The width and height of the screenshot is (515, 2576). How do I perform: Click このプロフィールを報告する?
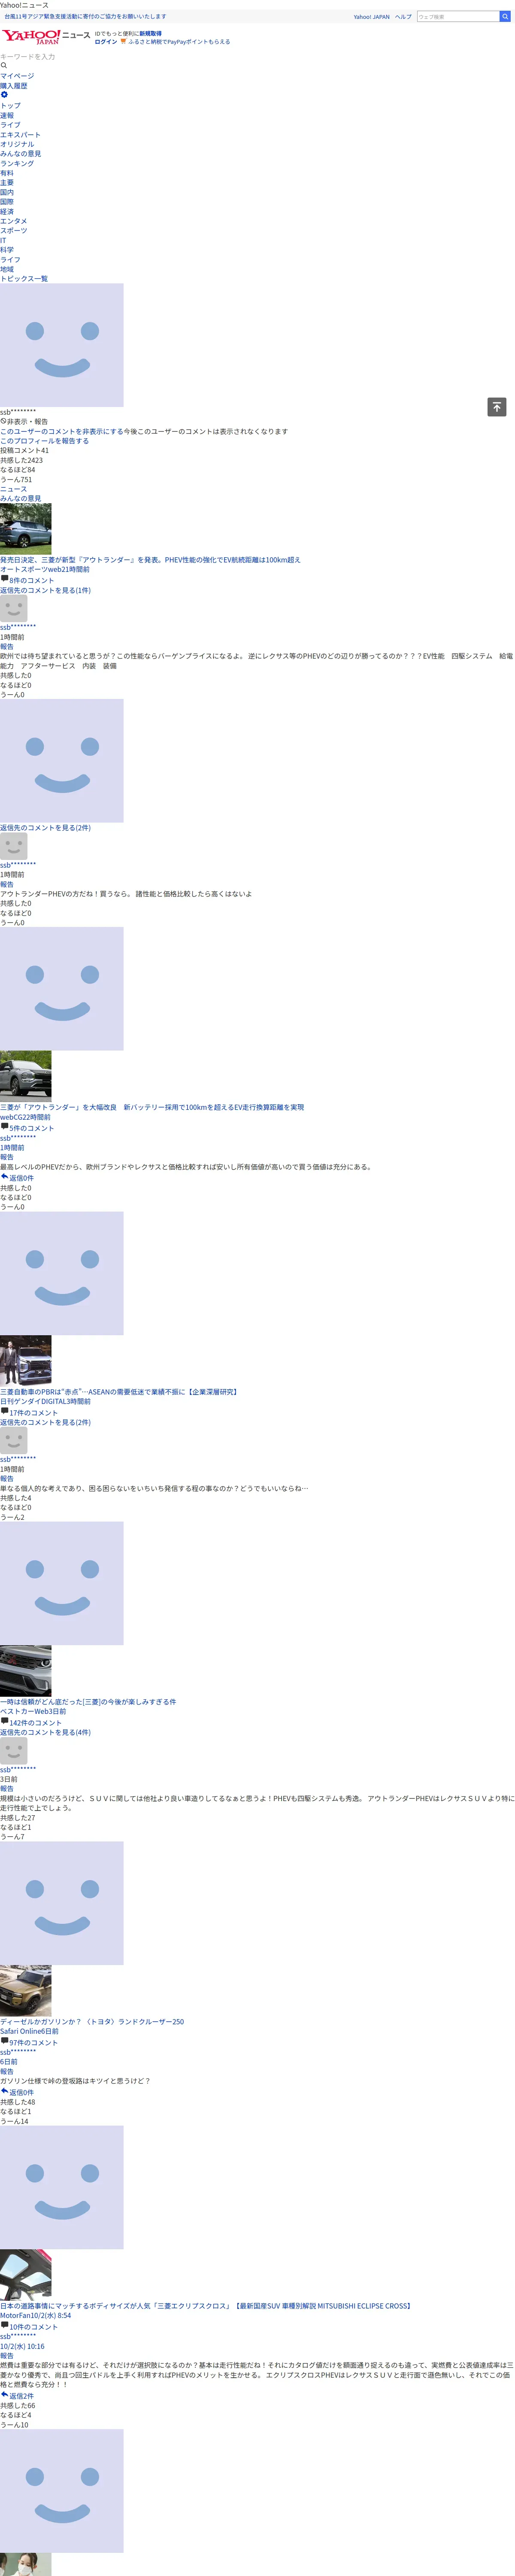(44, 441)
